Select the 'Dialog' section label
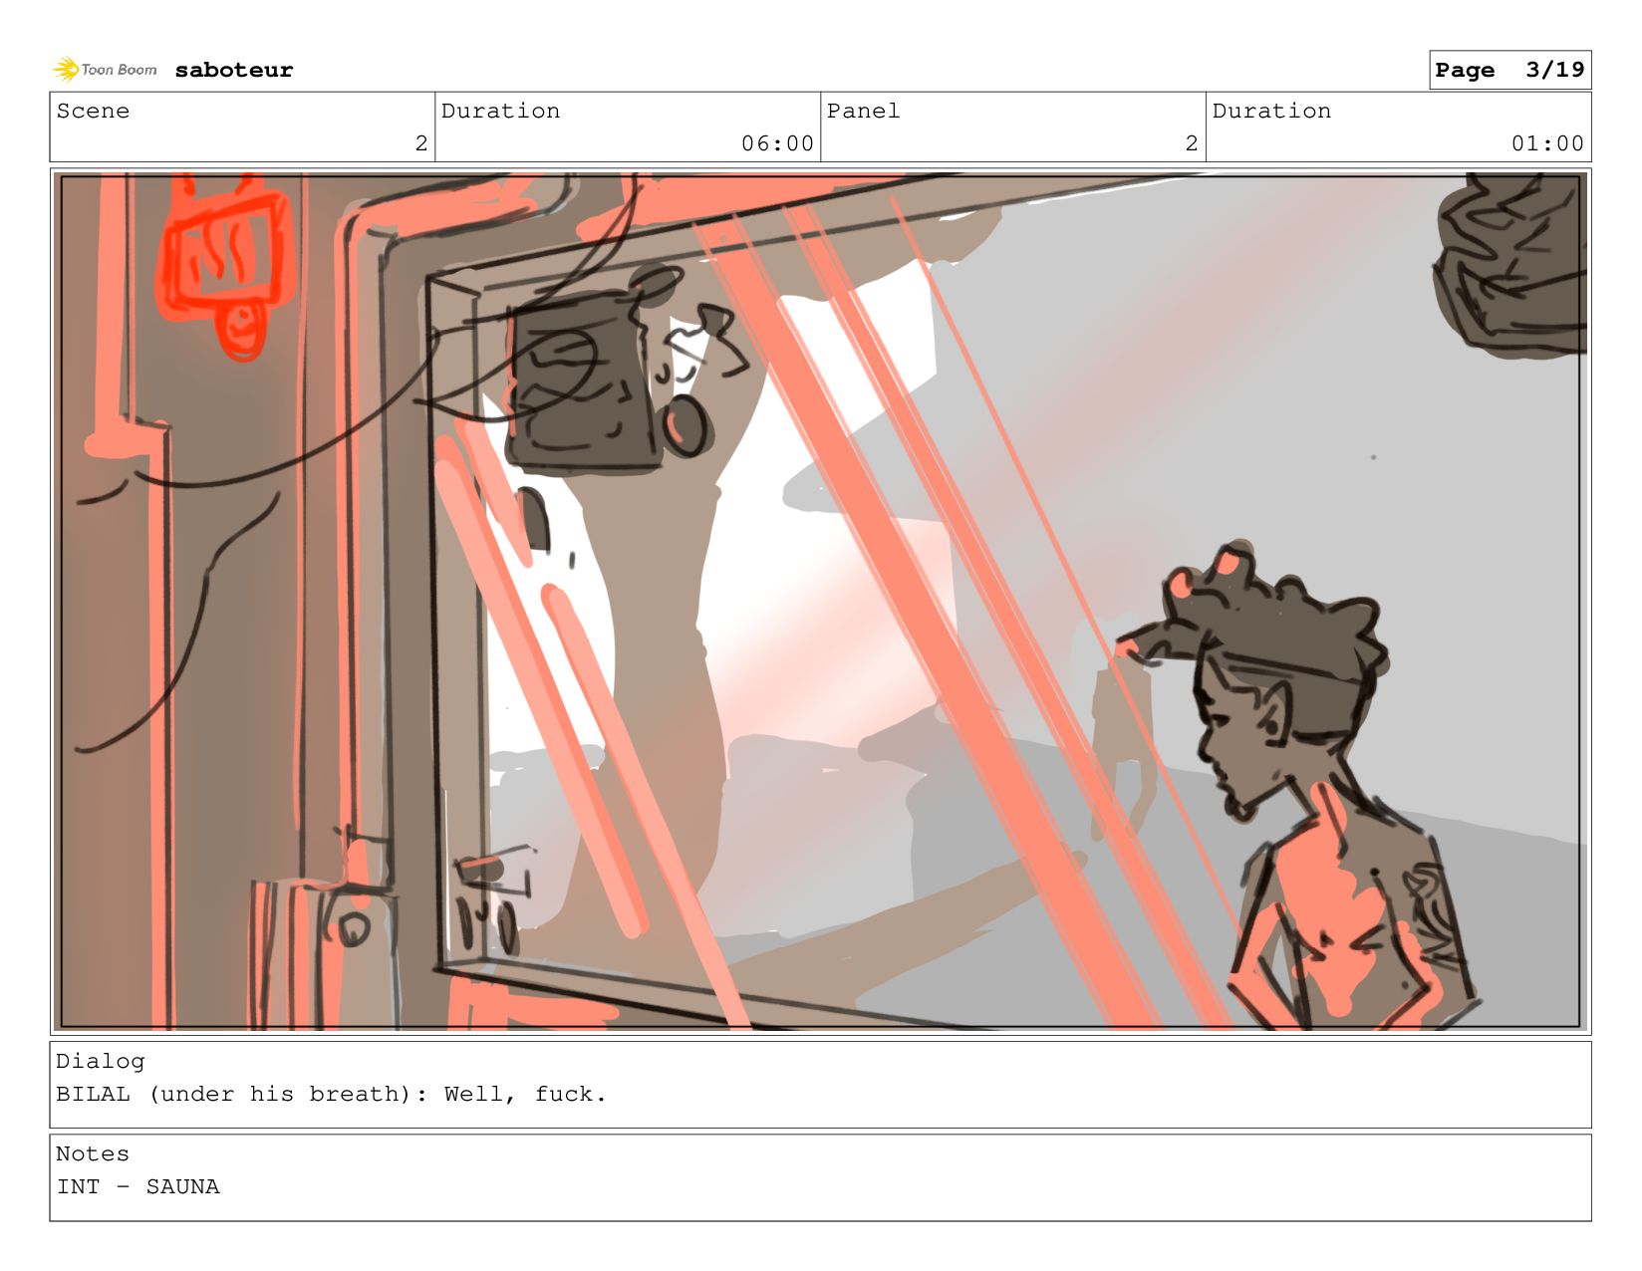Screen dimensions: 1642x1271 click(100, 1061)
